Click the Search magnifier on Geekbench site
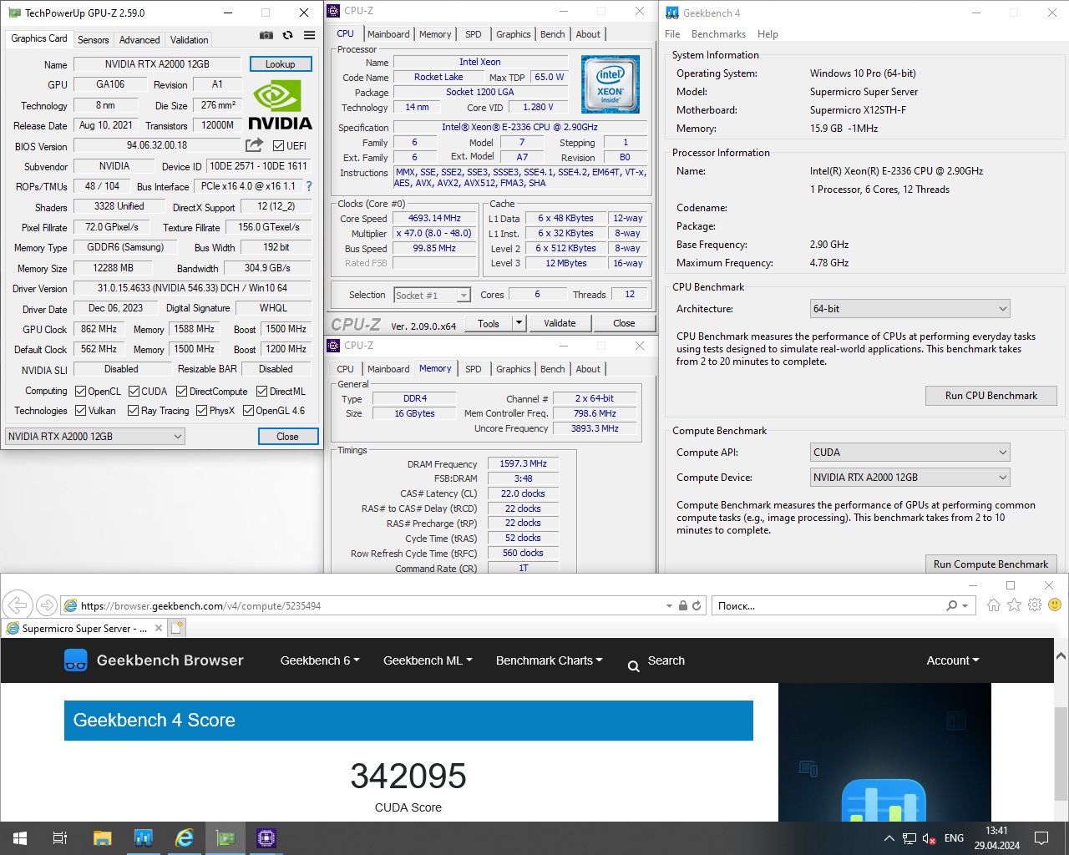The width and height of the screenshot is (1069, 855). pos(634,665)
